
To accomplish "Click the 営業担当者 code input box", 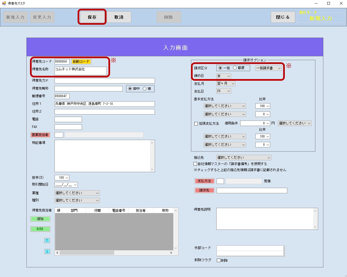I will (x=59, y=135).
